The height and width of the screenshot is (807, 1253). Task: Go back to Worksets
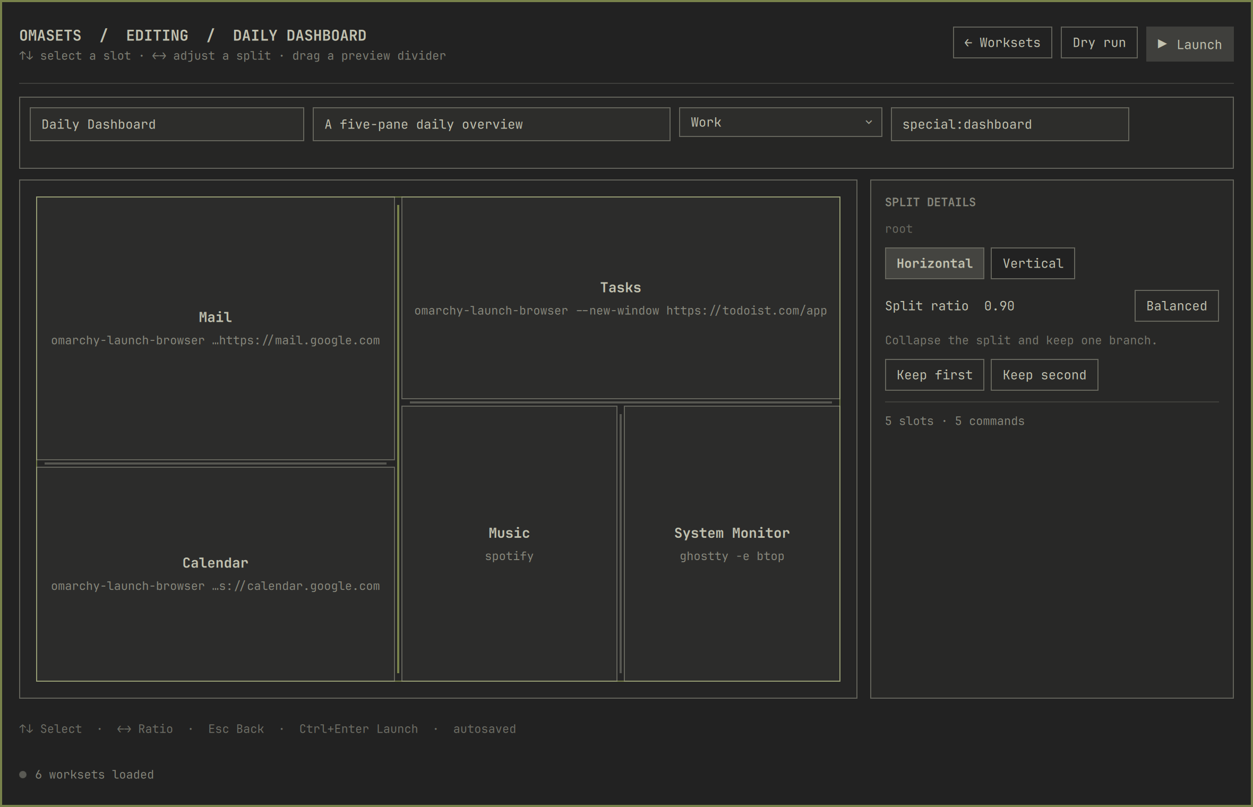(1002, 42)
